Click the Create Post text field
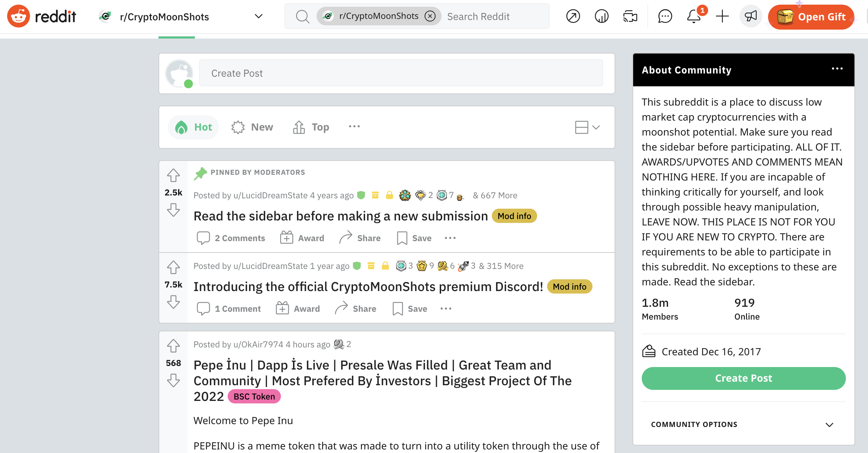The height and width of the screenshot is (453, 868). tap(401, 73)
